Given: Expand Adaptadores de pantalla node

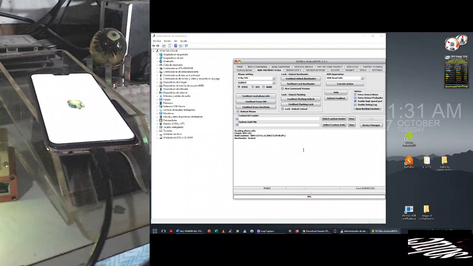Looking at the screenshot, I should tap(157, 55).
